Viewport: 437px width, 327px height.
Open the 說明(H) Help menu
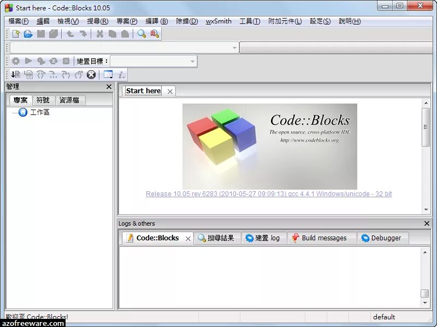[350, 21]
